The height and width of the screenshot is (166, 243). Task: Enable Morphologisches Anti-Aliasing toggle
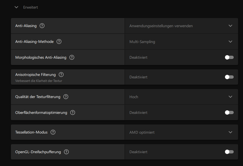point(229,57)
